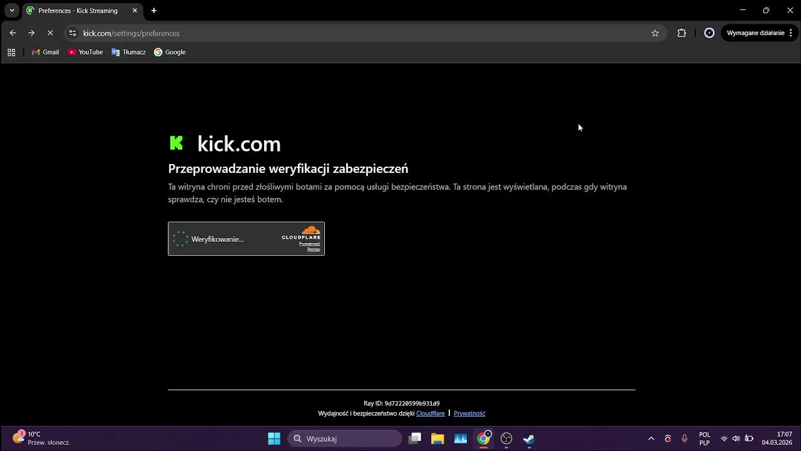Click the Cloudflare logo in widget
The width and height of the screenshot is (801, 451).
[x=302, y=233]
